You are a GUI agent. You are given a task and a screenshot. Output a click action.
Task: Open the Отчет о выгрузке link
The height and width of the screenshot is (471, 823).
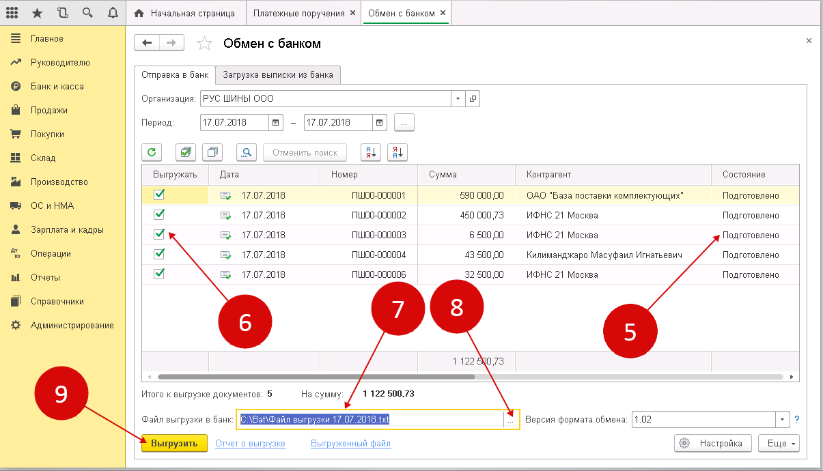tap(250, 443)
